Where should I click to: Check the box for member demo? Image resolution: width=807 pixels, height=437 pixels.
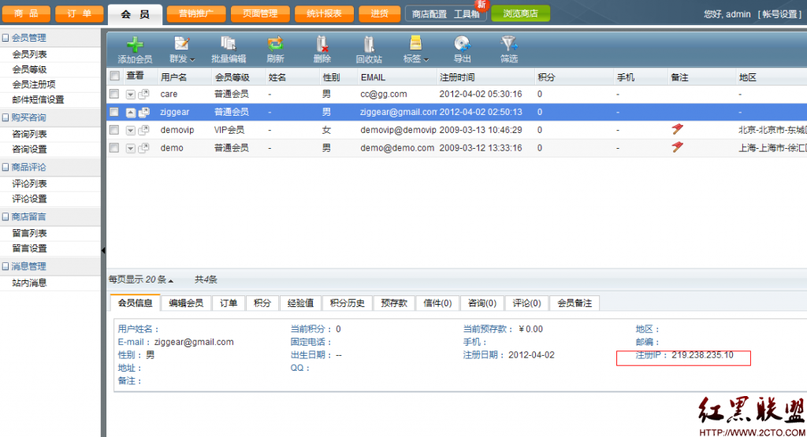coord(114,148)
